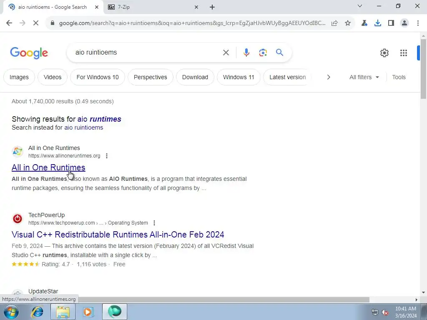Viewport: 427px width, 320px height.
Task: Filter results by Images
Action: 19,77
